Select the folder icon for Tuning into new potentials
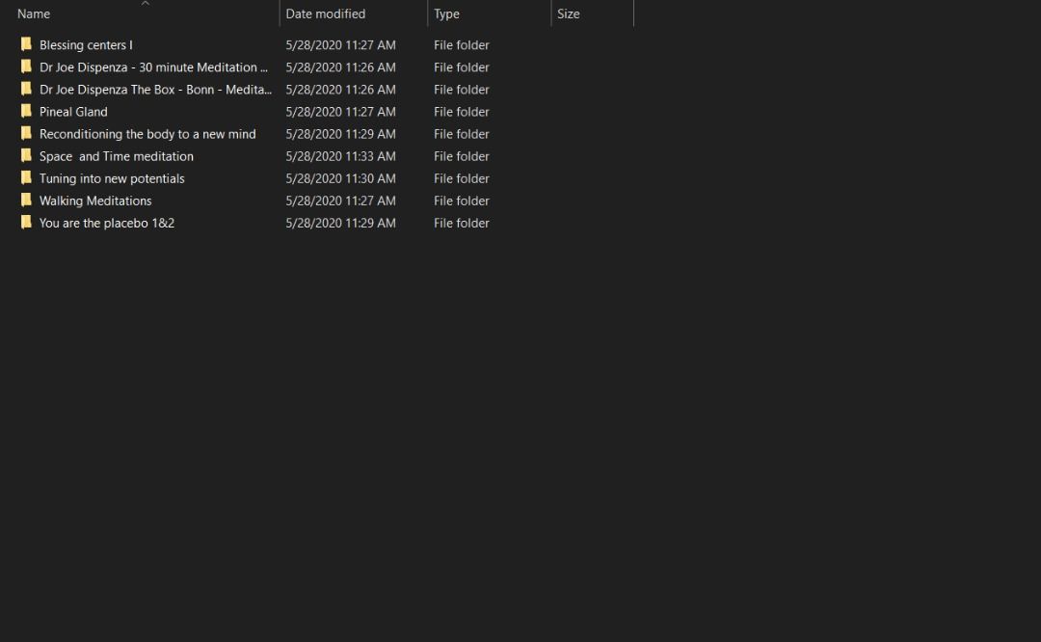This screenshot has height=642, width=1041. tap(26, 178)
